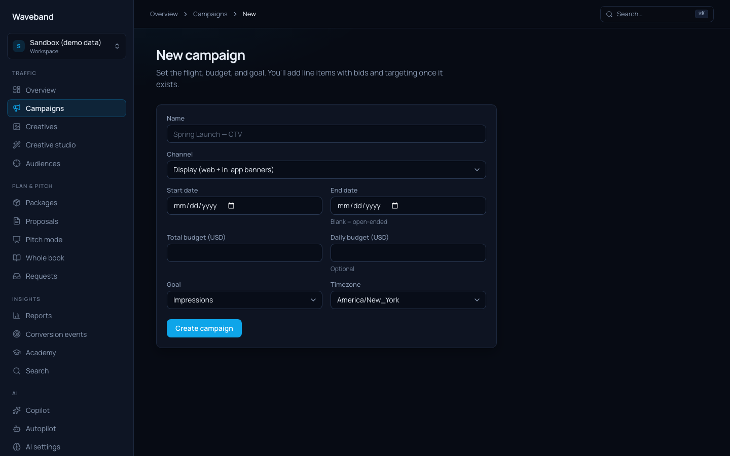Open the Goal dropdown set to Impressions

[x=244, y=300]
